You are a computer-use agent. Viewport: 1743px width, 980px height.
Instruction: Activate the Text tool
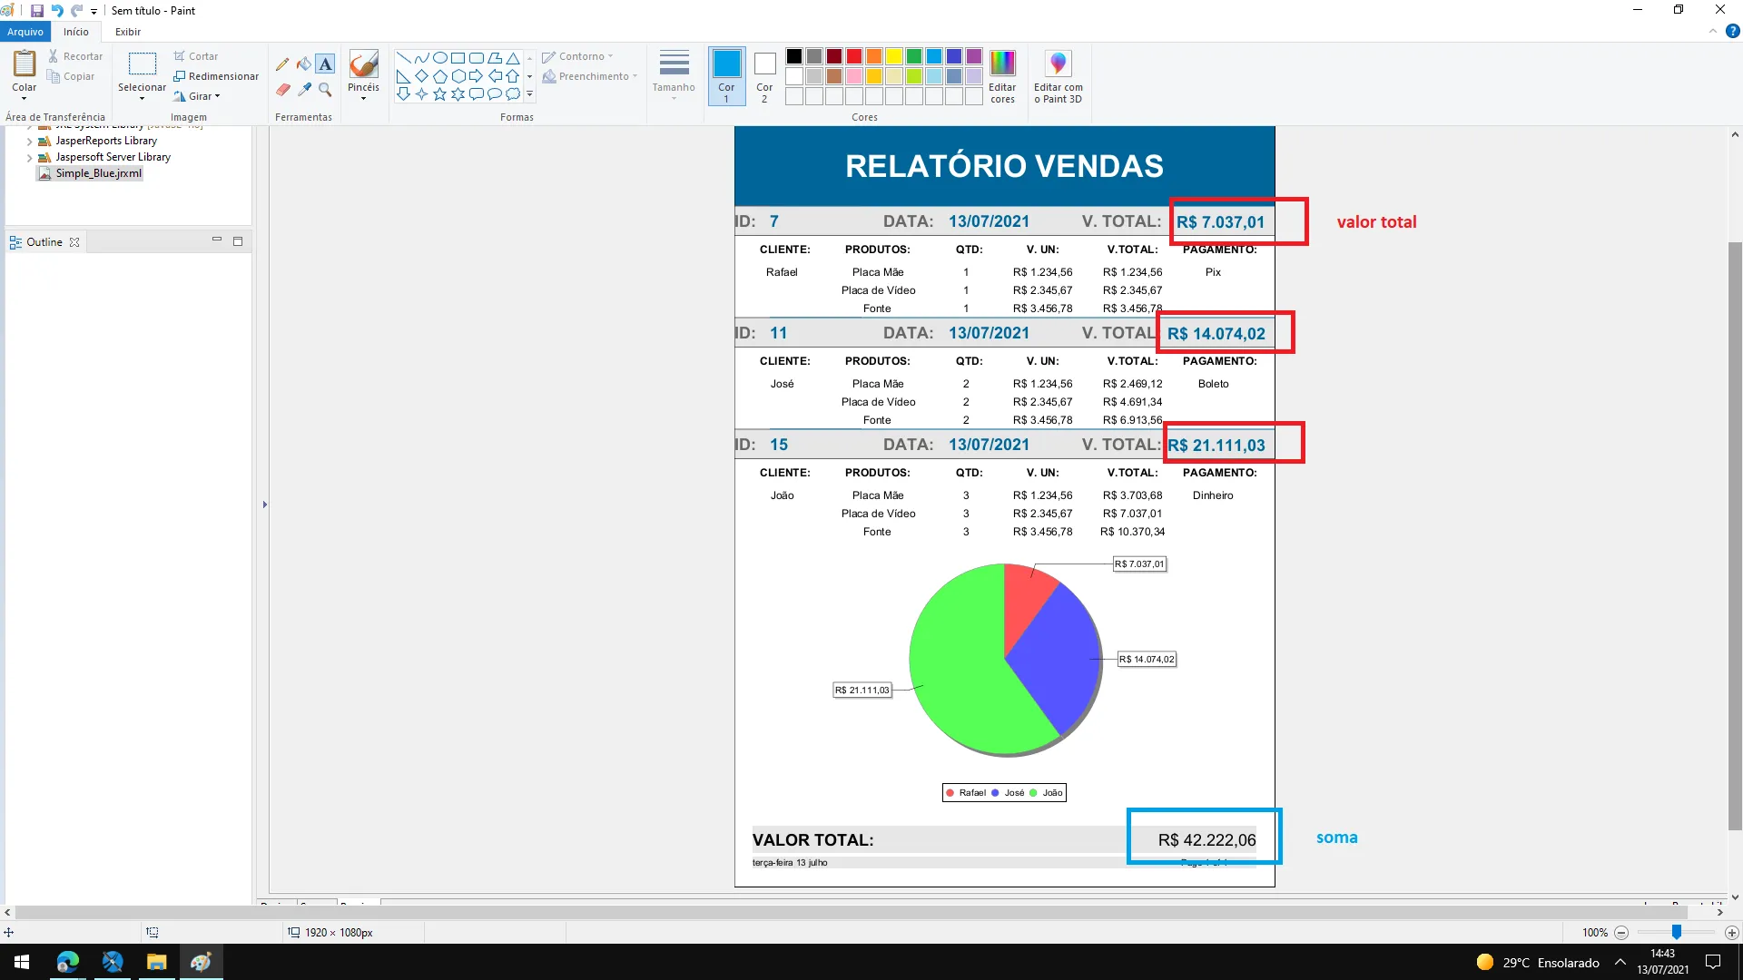(325, 64)
